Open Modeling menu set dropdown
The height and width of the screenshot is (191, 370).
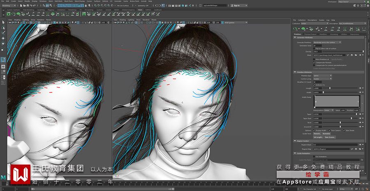9,6
